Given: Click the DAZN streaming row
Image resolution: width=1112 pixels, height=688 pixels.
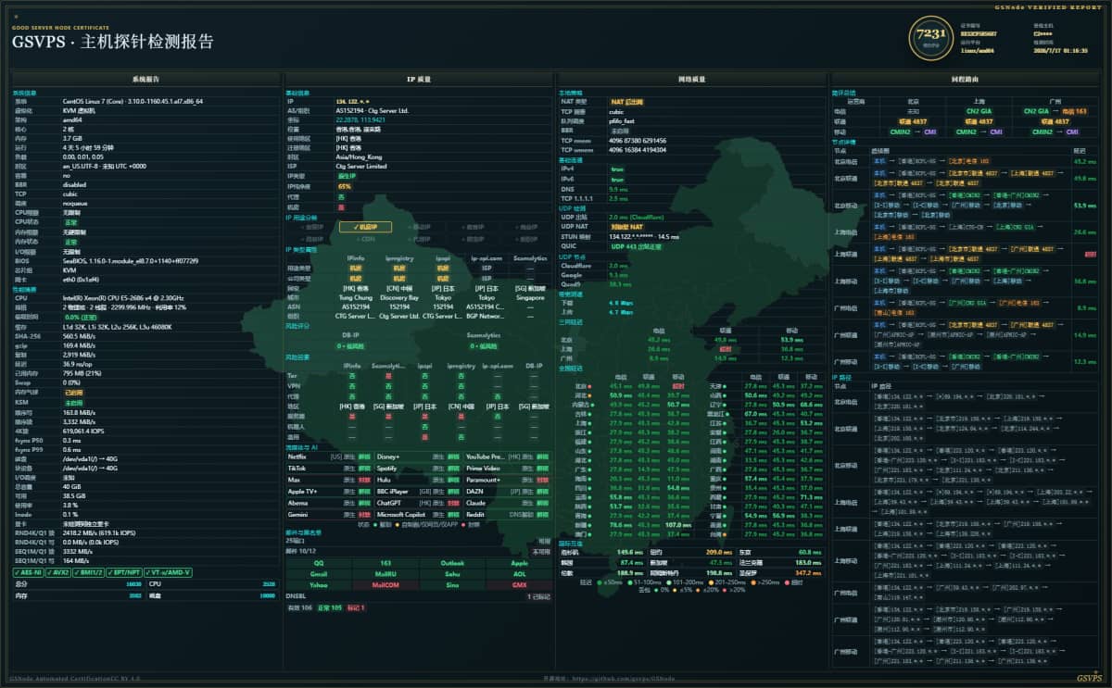Looking at the screenshot, I should coord(508,491).
